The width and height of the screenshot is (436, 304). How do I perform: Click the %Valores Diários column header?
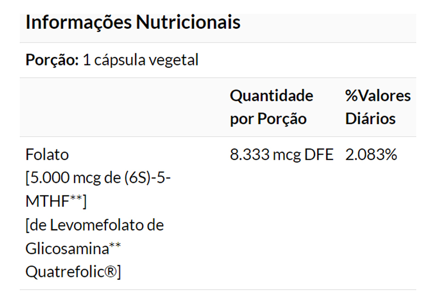378,107
